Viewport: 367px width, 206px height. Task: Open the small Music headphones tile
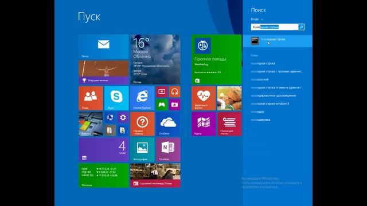point(174,92)
